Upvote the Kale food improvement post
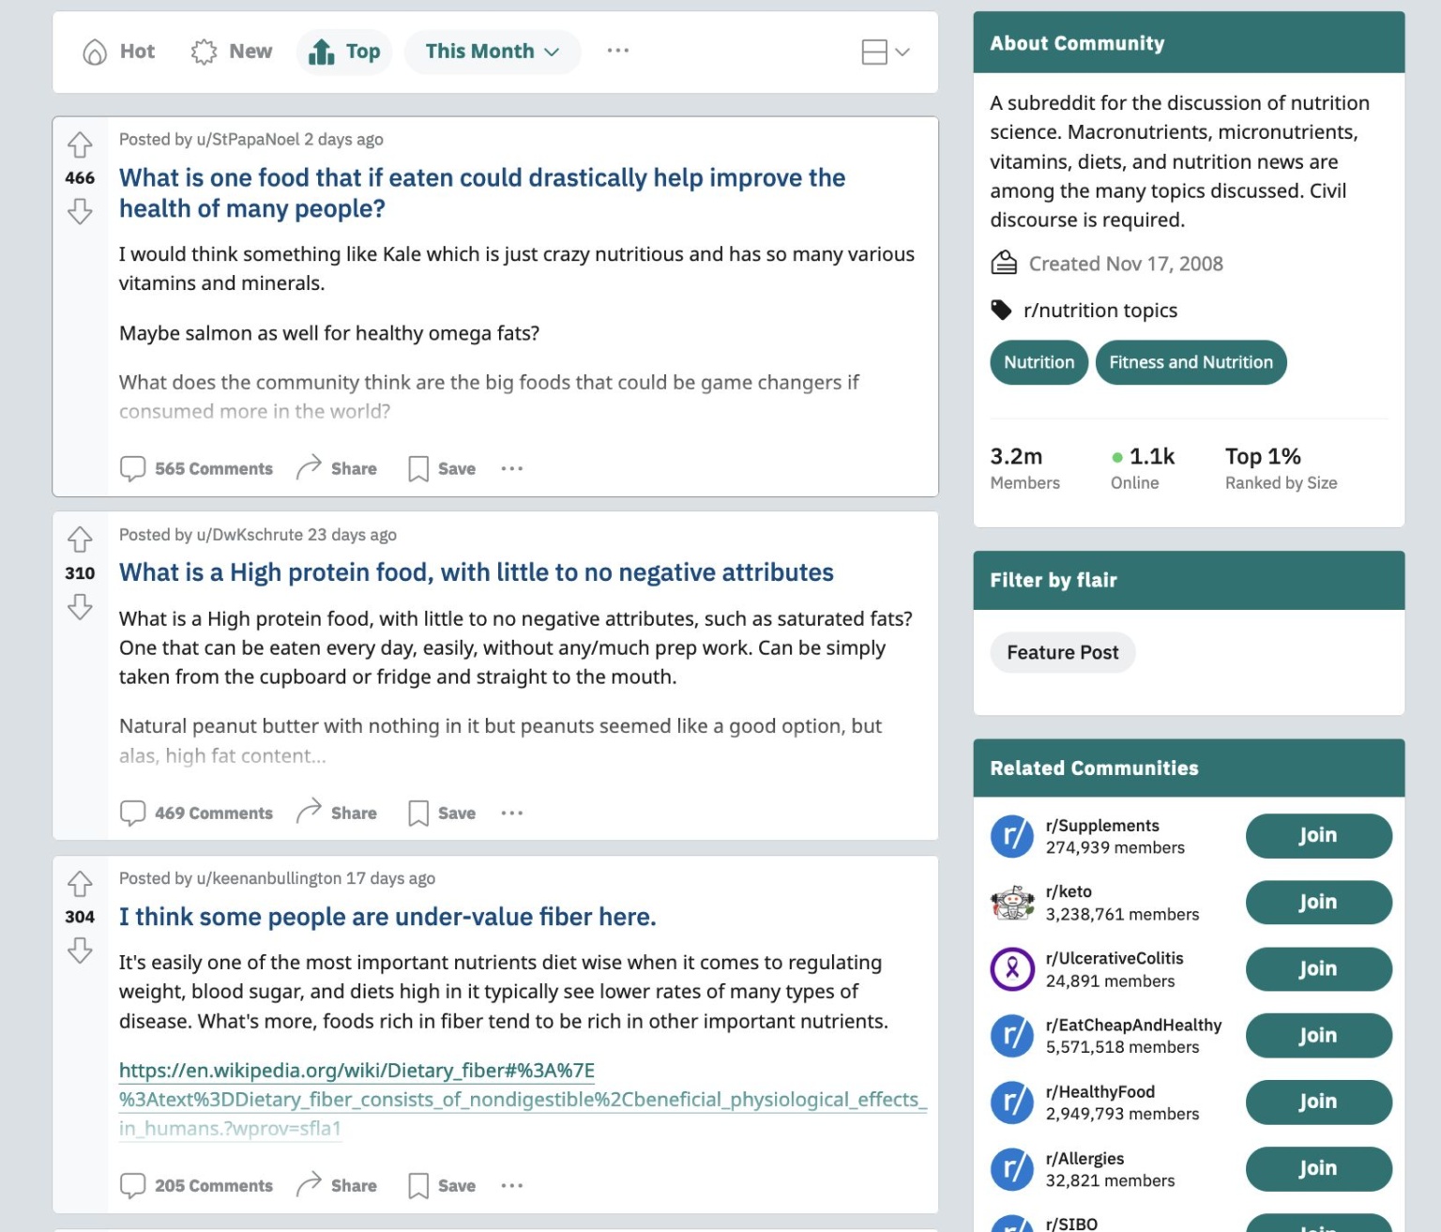 point(80,145)
